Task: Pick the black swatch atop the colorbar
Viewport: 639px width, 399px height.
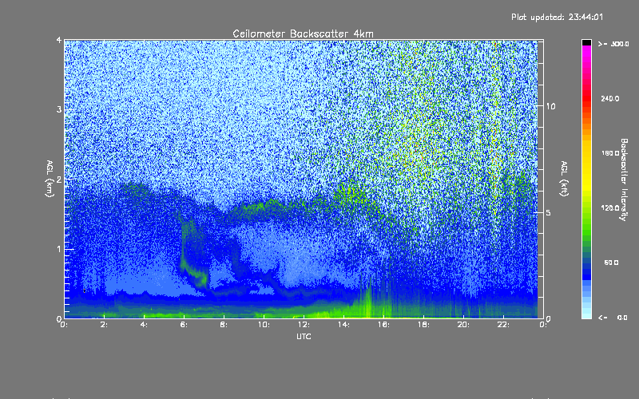Action: (x=586, y=42)
